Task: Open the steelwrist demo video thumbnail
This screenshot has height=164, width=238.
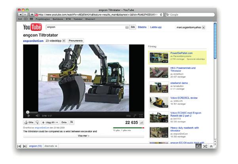Action: [159, 88]
